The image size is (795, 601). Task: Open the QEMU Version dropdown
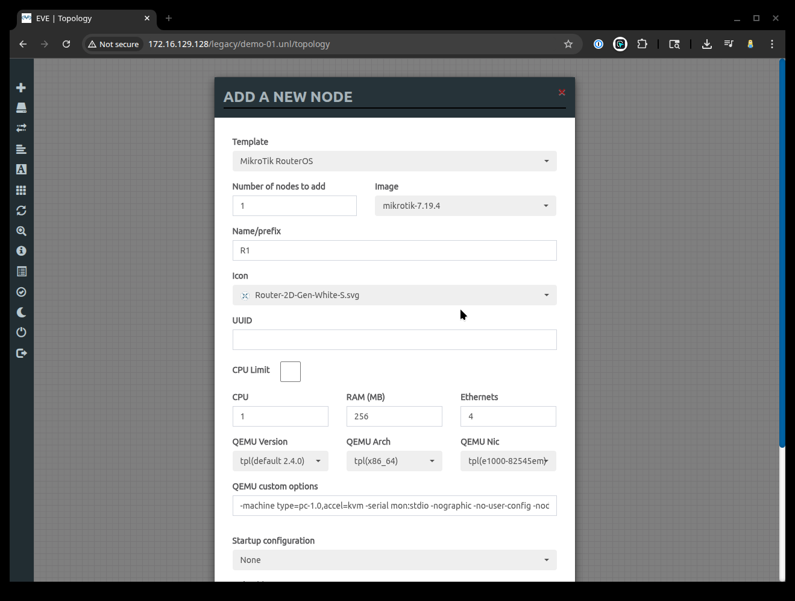[x=280, y=461]
